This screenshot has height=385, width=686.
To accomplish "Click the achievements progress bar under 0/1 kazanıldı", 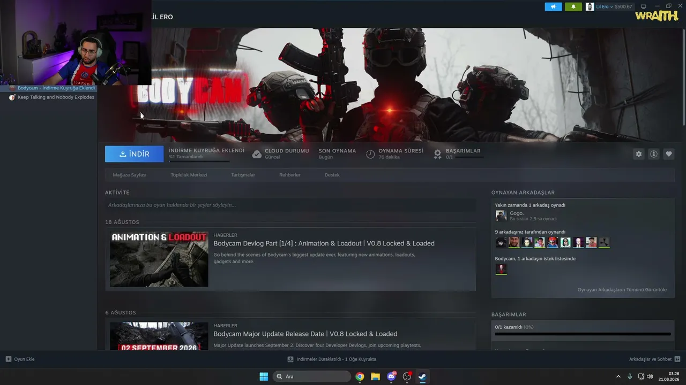I will pos(583,334).
